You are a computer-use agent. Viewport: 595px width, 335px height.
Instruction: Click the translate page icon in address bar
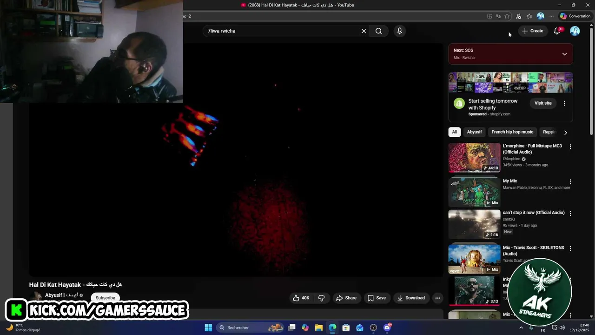tap(498, 16)
